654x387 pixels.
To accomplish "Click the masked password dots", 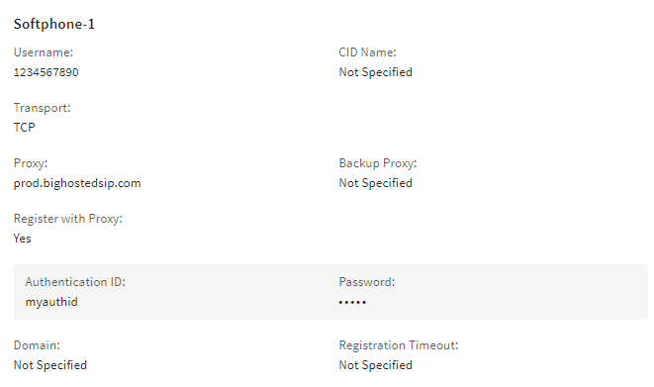I will [352, 302].
